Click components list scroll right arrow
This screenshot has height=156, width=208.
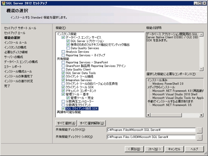[x=201, y=115]
